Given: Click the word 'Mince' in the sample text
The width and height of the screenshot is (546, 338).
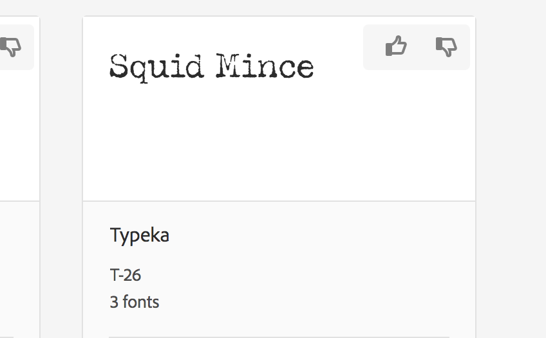Looking at the screenshot, I should coord(265,66).
